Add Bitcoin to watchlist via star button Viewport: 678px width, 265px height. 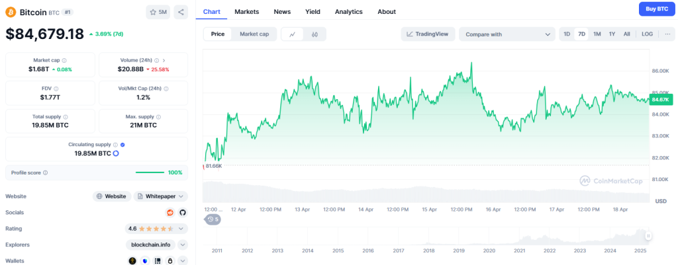(158, 12)
